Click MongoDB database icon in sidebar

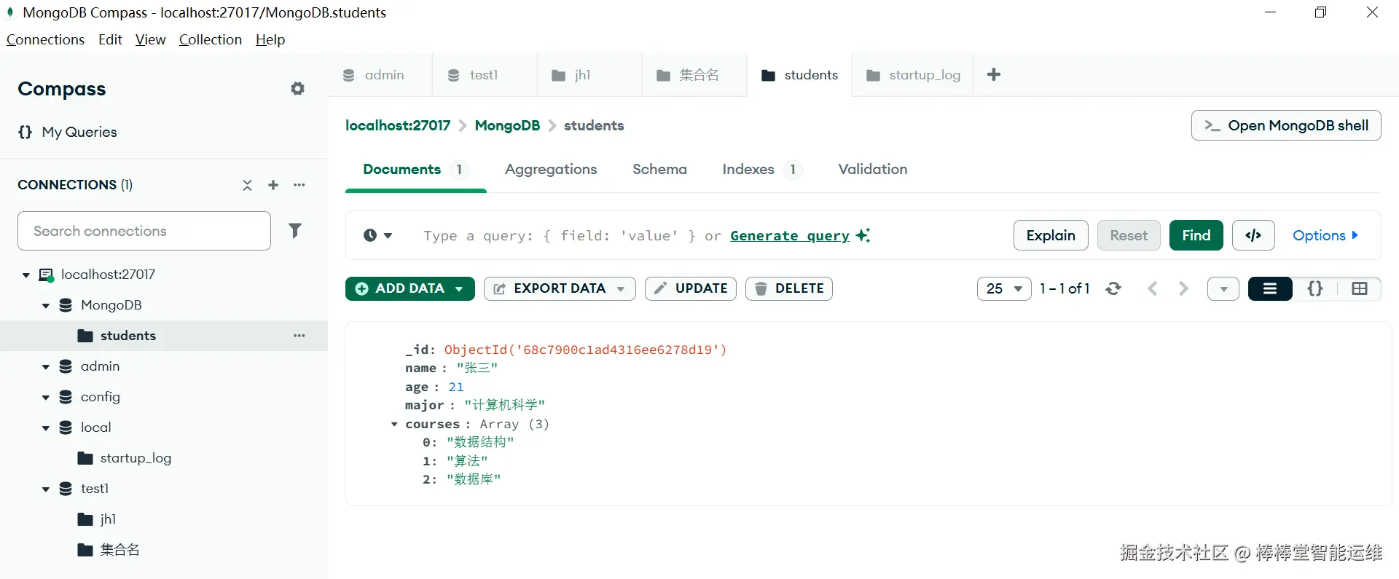pyautogui.click(x=66, y=305)
